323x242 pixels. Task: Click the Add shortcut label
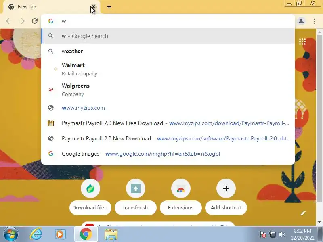click(x=226, y=207)
